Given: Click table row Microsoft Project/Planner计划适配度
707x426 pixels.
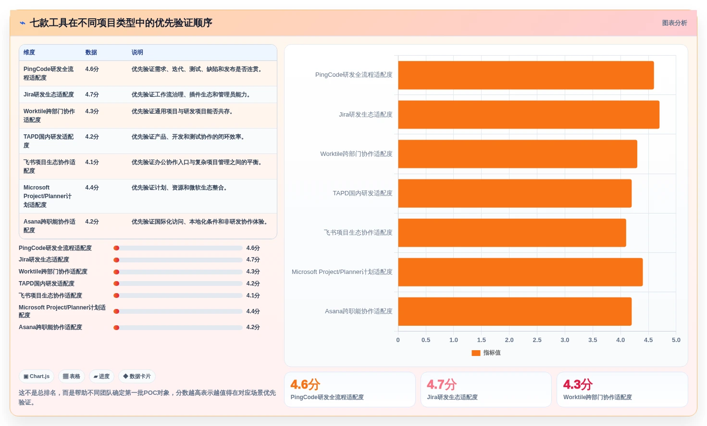Looking at the screenshot, I should [148, 196].
